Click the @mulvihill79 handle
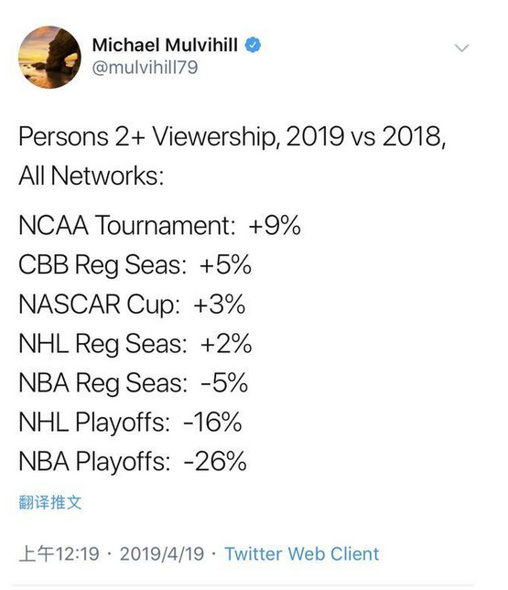 click(145, 68)
